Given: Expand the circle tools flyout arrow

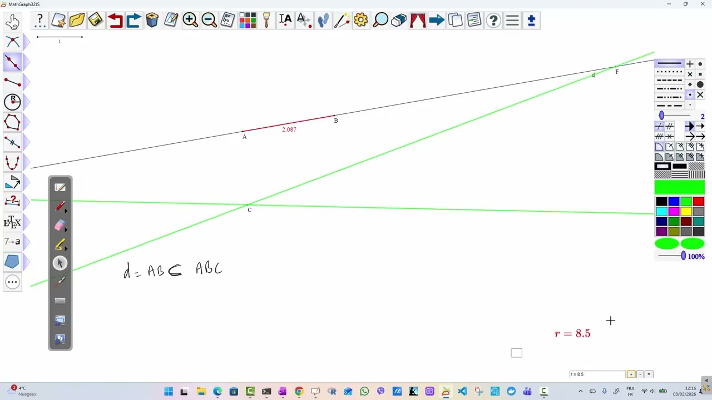Looking at the screenshot, I should 26,102.
